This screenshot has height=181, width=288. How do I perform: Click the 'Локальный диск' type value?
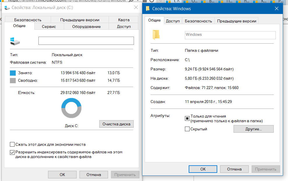click(x=67, y=55)
